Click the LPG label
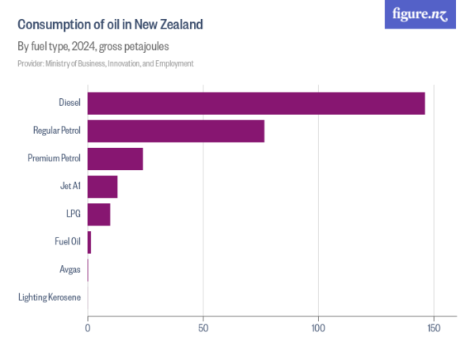Screen dimensions: 475x356 pos(74,214)
